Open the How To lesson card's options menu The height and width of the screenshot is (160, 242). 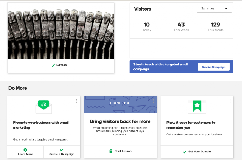point(153,101)
